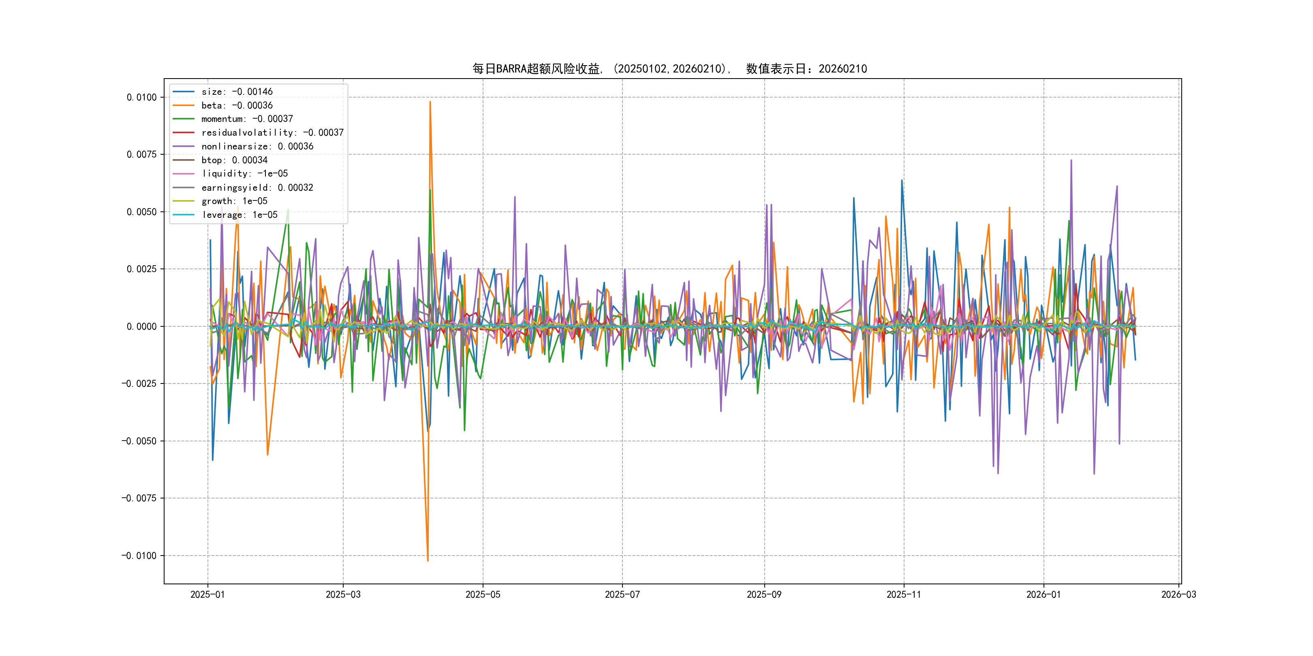Click the 0.0100 y-axis tick label

pos(142,97)
